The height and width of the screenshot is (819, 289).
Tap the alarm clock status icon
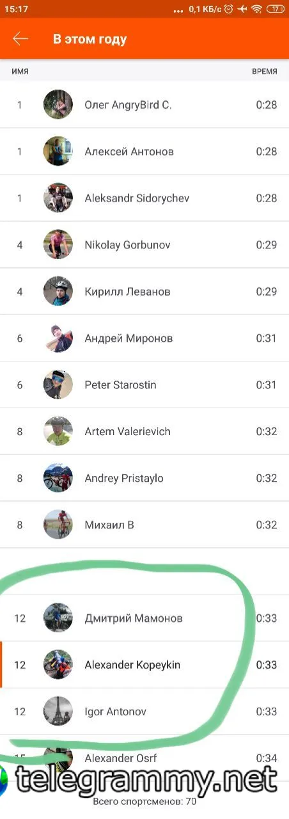(x=228, y=9)
